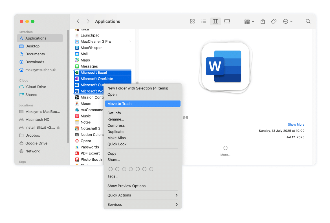Open Google Drive in the sidebar
This screenshot has width=330, height=223.
(x=40, y=143)
